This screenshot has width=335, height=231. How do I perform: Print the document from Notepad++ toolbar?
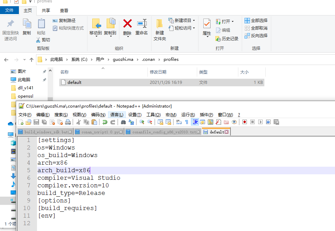[x=69, y=122]
